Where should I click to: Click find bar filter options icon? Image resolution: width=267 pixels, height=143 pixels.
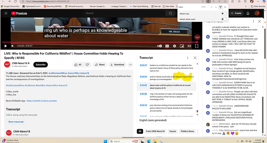220,7
